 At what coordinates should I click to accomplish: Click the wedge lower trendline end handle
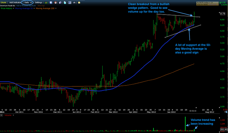point(201,25)
